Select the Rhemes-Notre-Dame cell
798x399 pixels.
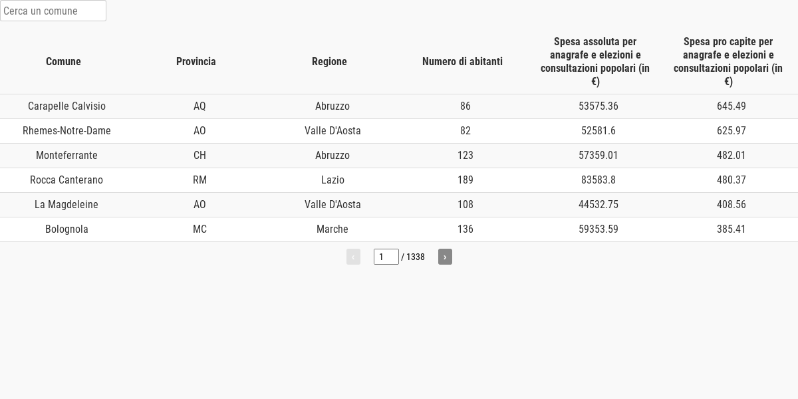66,131
